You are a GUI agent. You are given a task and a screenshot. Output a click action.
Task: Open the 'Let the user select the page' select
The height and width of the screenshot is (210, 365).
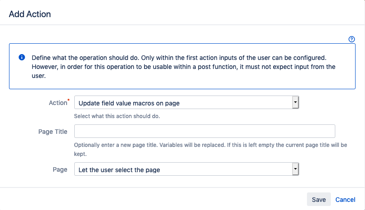(x=186, y=169)
